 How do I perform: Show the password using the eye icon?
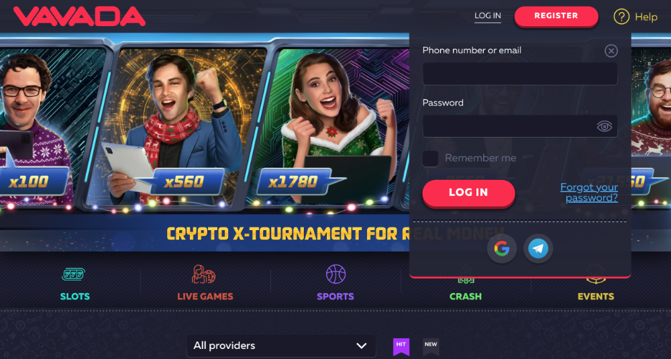[x=605, y=126]
